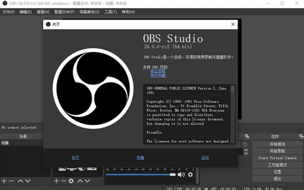Remove the selected scene with minus icon
The width and height of the screenshot is (304, 190).
pyautogui.click(x=11, y=181)
